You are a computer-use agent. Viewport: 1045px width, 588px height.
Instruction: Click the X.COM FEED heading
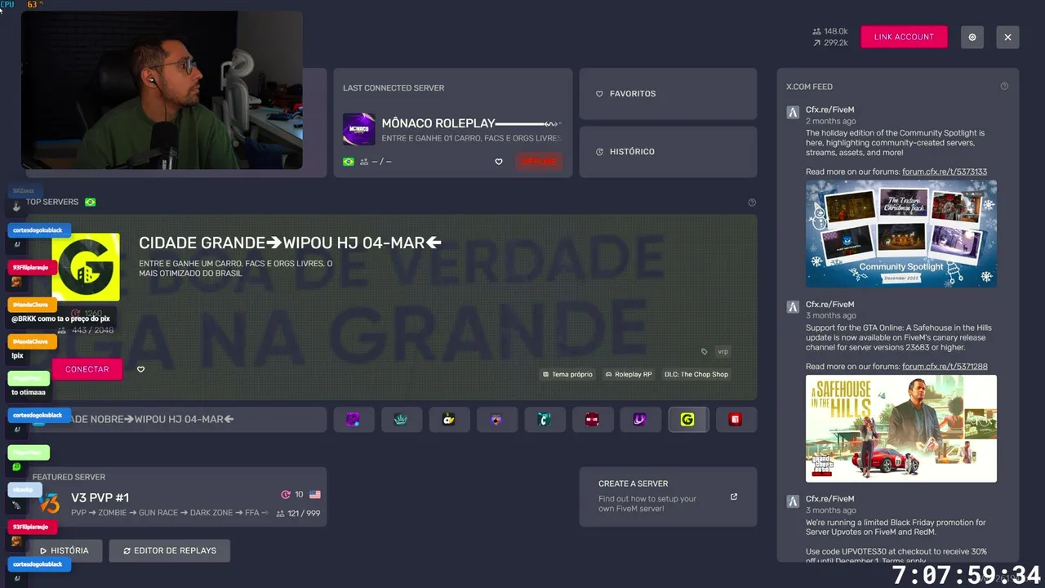pos(809,87)
